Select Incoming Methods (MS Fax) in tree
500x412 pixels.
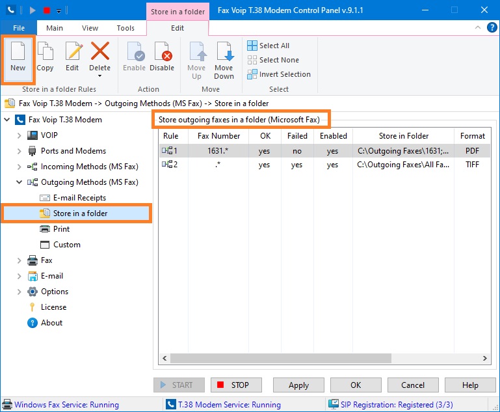coord(90,167)
